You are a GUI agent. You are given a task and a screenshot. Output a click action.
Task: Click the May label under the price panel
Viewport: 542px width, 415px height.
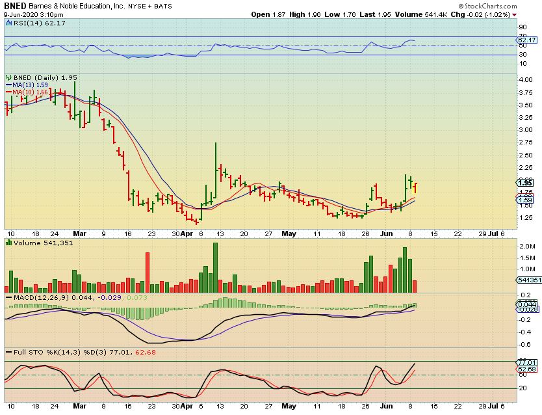289,234
